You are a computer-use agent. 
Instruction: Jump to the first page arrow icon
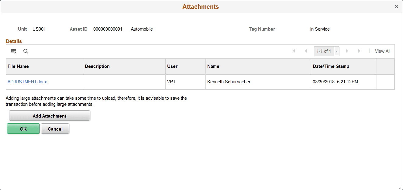294,51
